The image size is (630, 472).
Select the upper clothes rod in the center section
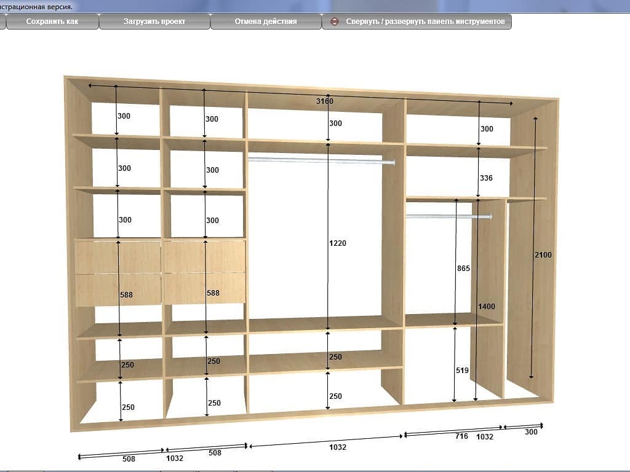pyautogui.click(x=321, y=161)
